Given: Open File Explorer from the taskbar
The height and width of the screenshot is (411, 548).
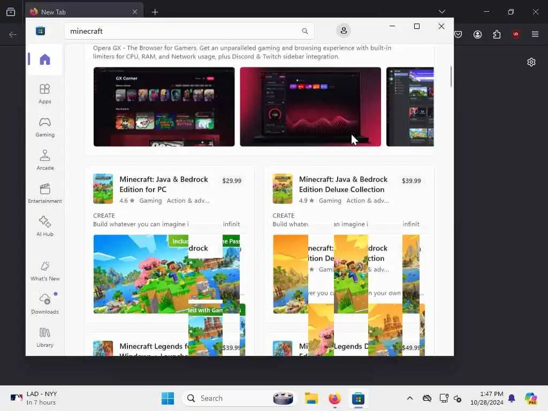Looking at the screenshot, I should coord(311,398).
